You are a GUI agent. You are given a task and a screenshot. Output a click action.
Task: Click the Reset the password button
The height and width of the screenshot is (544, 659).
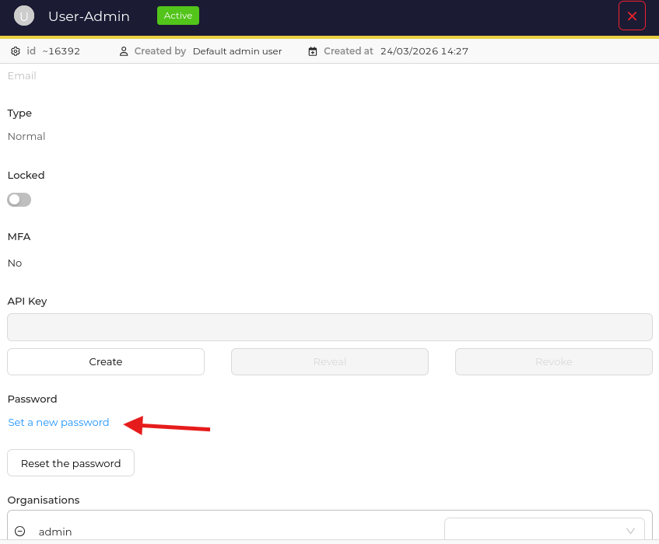[x=71, y=463]
